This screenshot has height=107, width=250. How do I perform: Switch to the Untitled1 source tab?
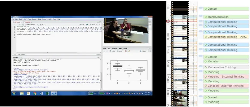(x=28, y=22)
